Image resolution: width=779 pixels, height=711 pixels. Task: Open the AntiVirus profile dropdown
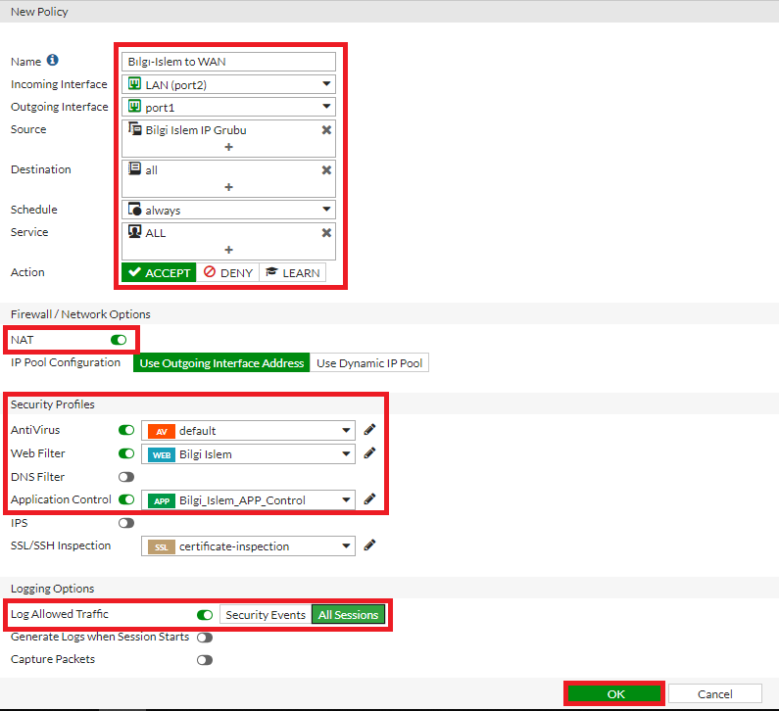(249, 431)
